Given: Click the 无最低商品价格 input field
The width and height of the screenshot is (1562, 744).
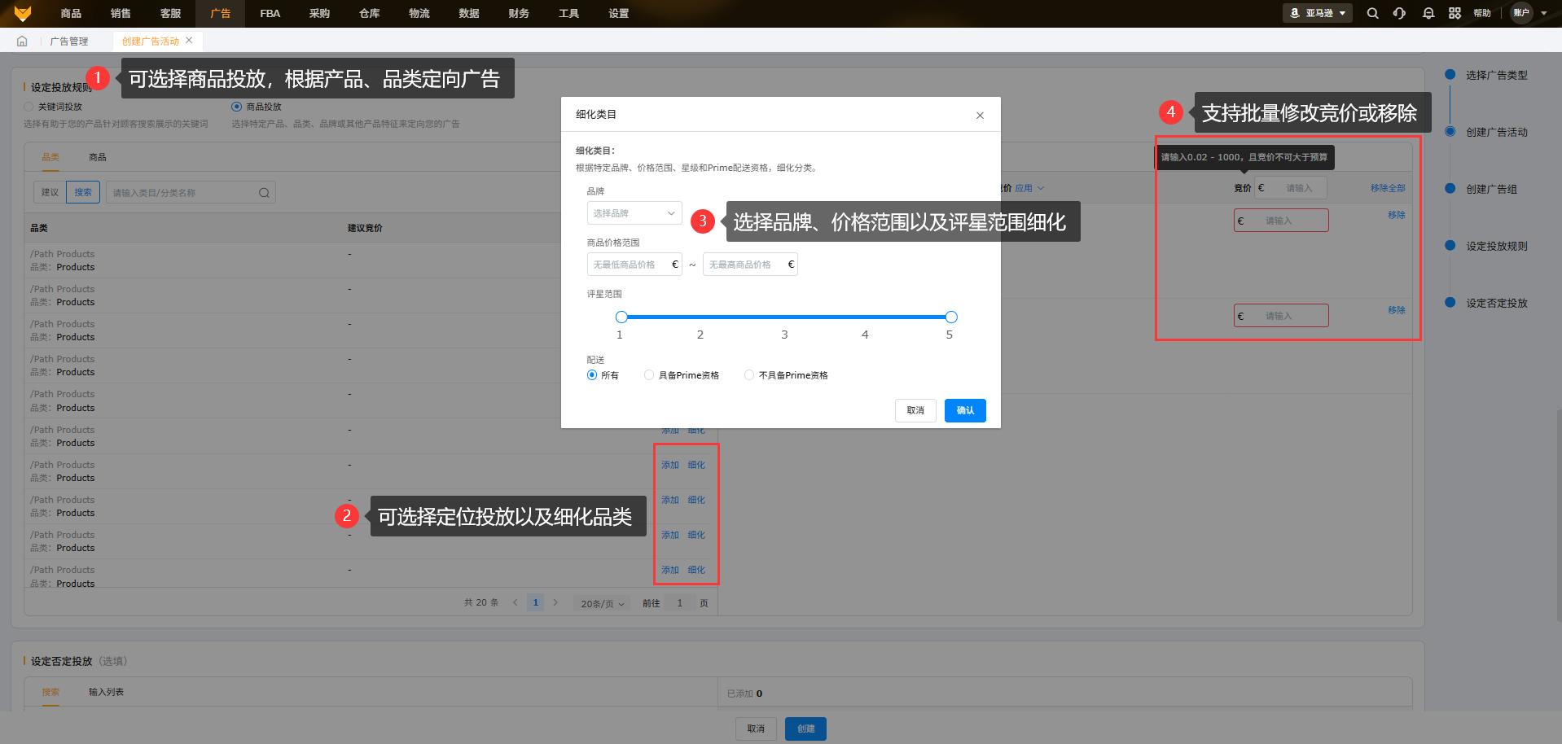Looking at the screenshot, I should click(627, 265).
